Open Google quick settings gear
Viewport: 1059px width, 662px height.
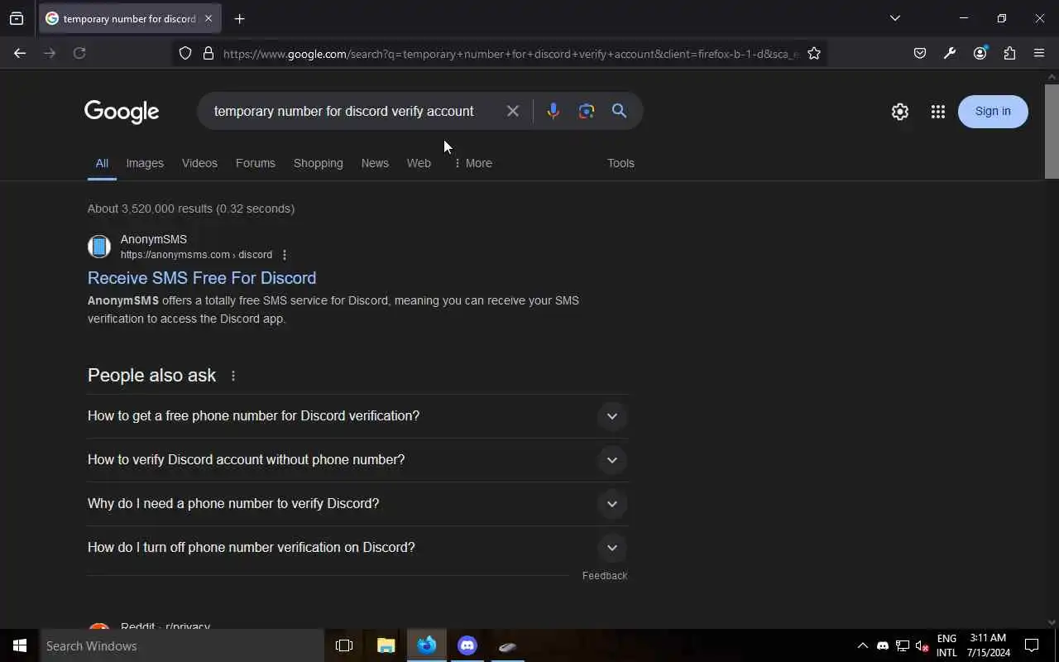[x=900, y=112]
